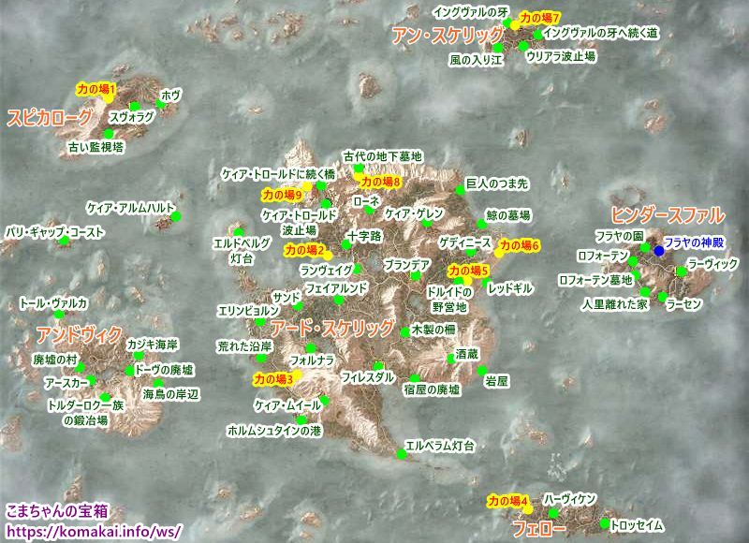The image size is (749, 543).
Task: Click the green dot at ケイア・アルムハルト
Action: [176, 217]
